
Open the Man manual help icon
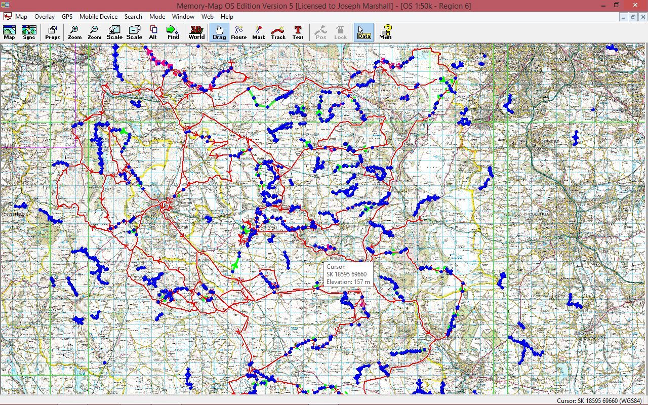(x=386, y=32)
